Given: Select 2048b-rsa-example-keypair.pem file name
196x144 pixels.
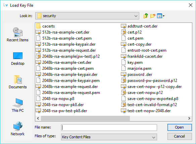Looking at the screenshot, I should coord(71,81).
